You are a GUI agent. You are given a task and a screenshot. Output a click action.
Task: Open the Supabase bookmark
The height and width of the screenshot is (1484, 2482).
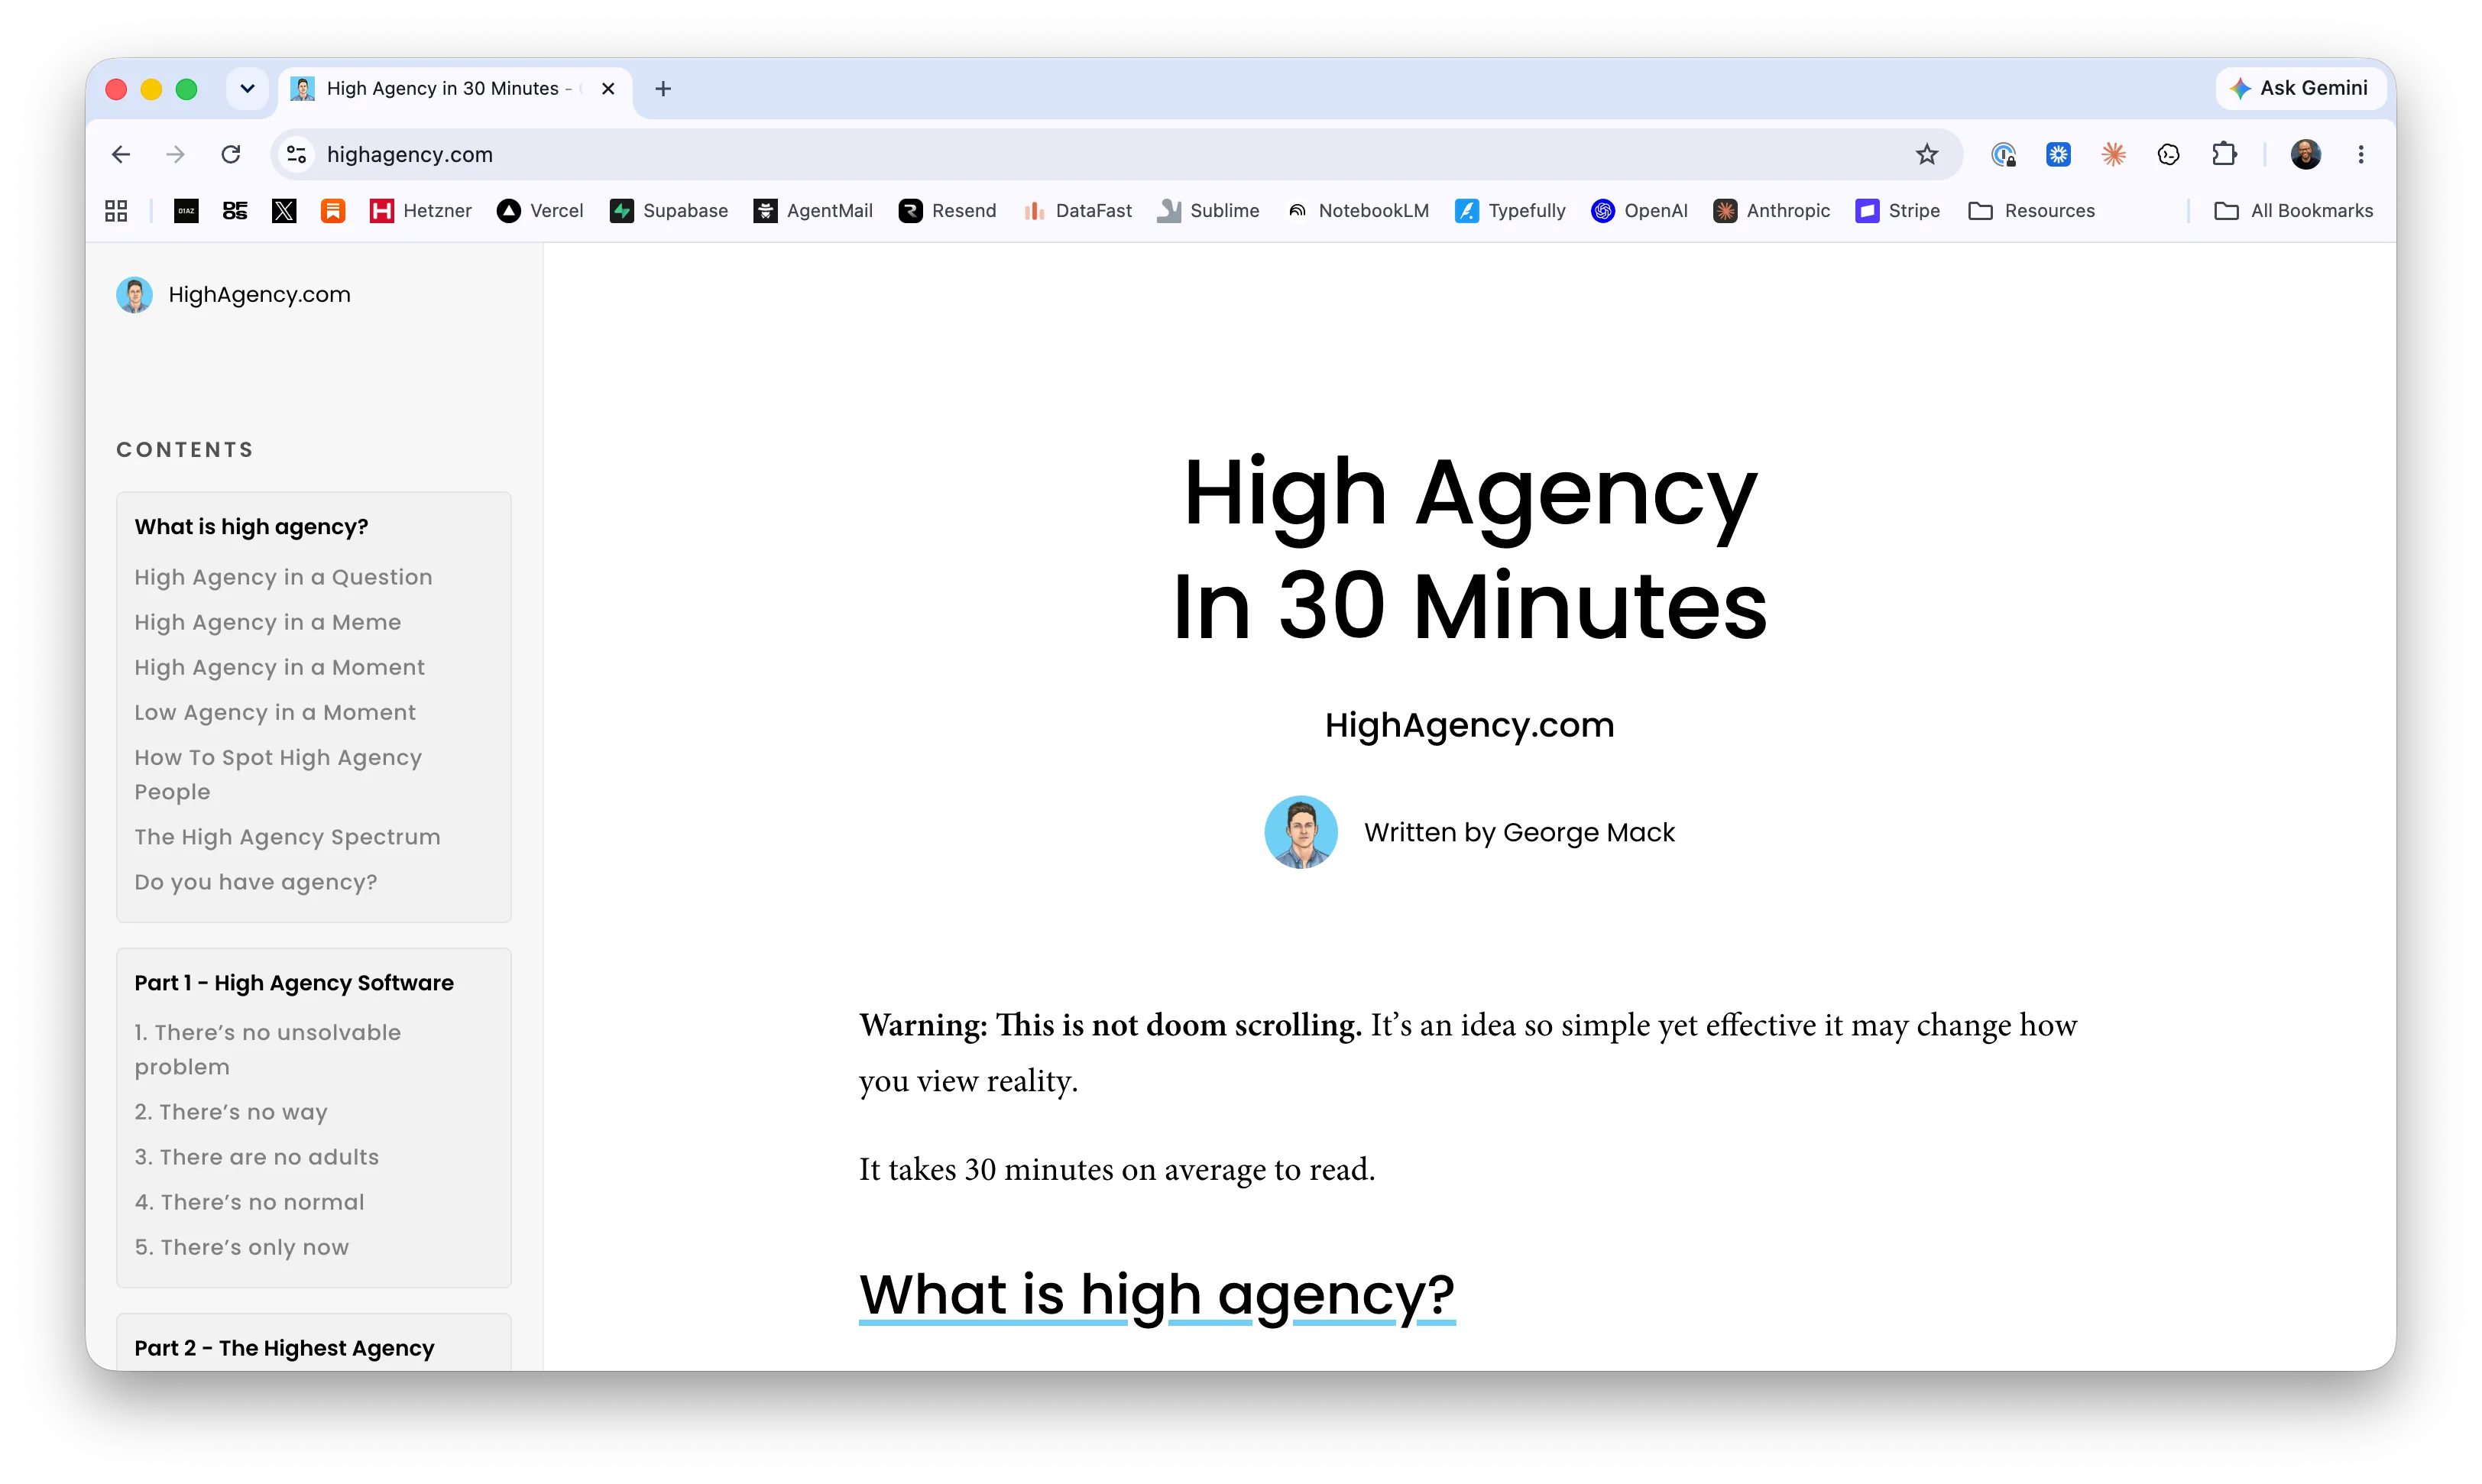[668, 210]
